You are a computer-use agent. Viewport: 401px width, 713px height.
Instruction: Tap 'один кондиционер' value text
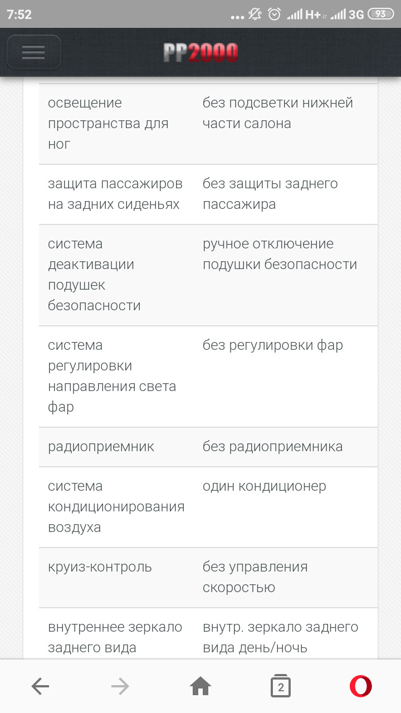(x=264, y=486)
